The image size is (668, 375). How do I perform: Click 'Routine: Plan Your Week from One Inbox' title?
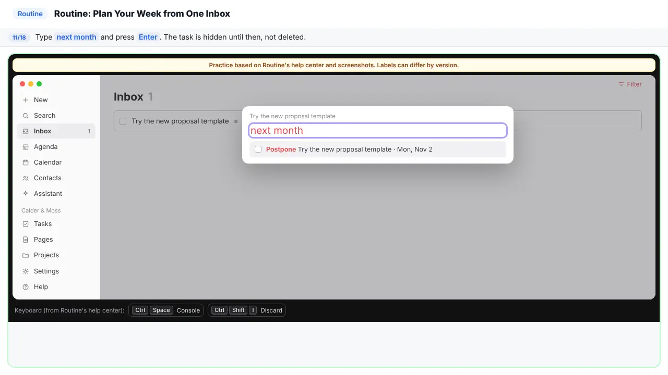coord(142,14)
